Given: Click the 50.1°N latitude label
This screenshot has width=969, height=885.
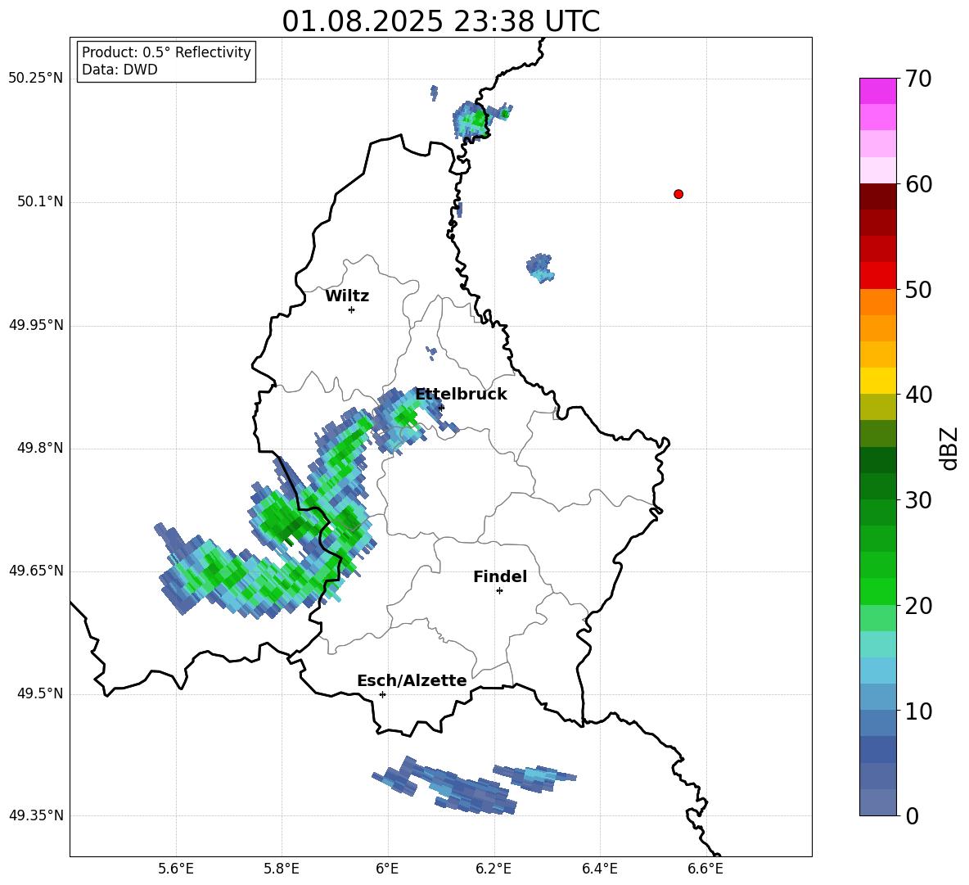Looking at the screenshot, I should [x=41, y=201].
